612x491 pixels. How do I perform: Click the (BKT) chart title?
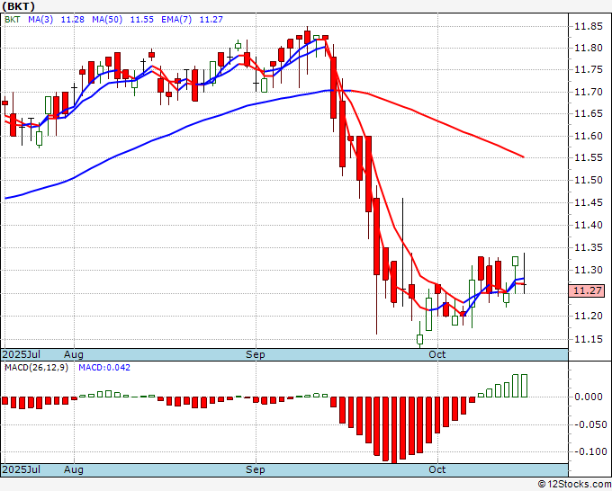pyautogui.click(x=18, y=6)
